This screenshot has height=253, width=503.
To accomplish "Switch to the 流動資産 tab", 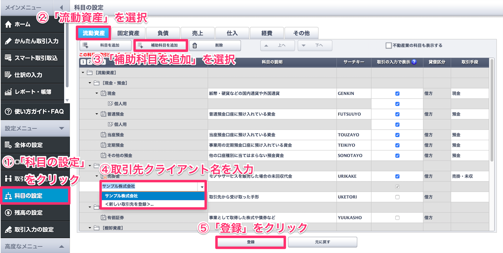I will coord(94,33).
